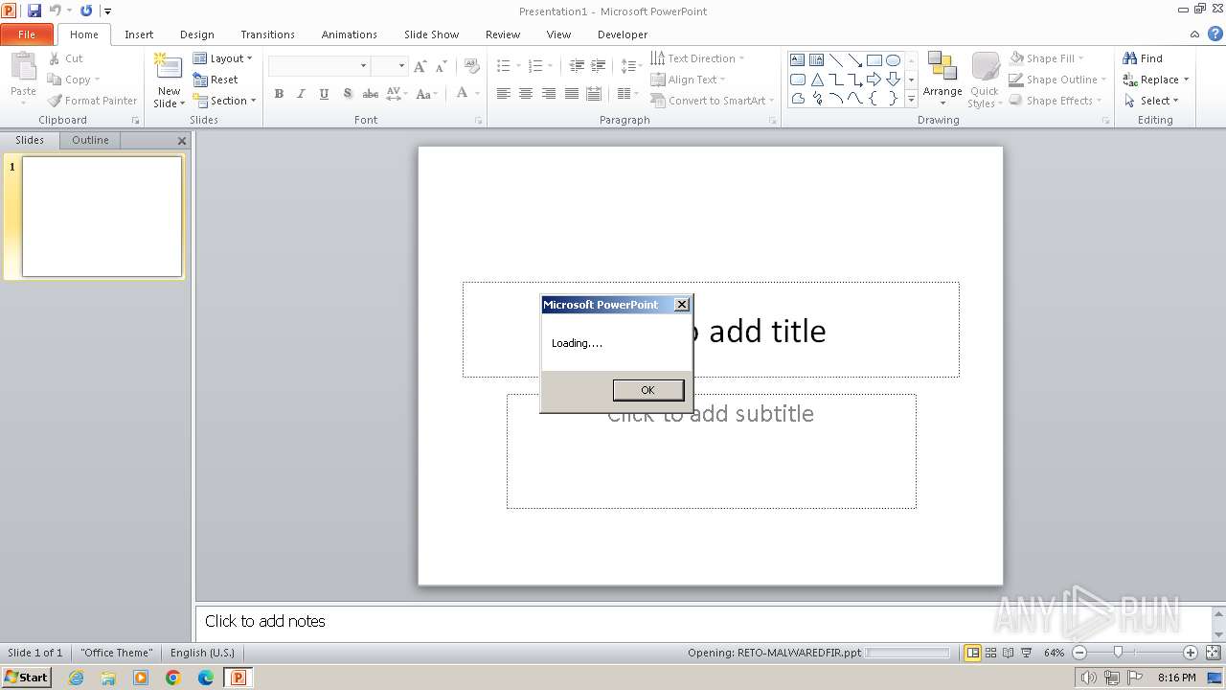Image resolution: width=1226 pixels, height=690 pixels.
Task: Click the Replace button
Action: point(1156,80)
